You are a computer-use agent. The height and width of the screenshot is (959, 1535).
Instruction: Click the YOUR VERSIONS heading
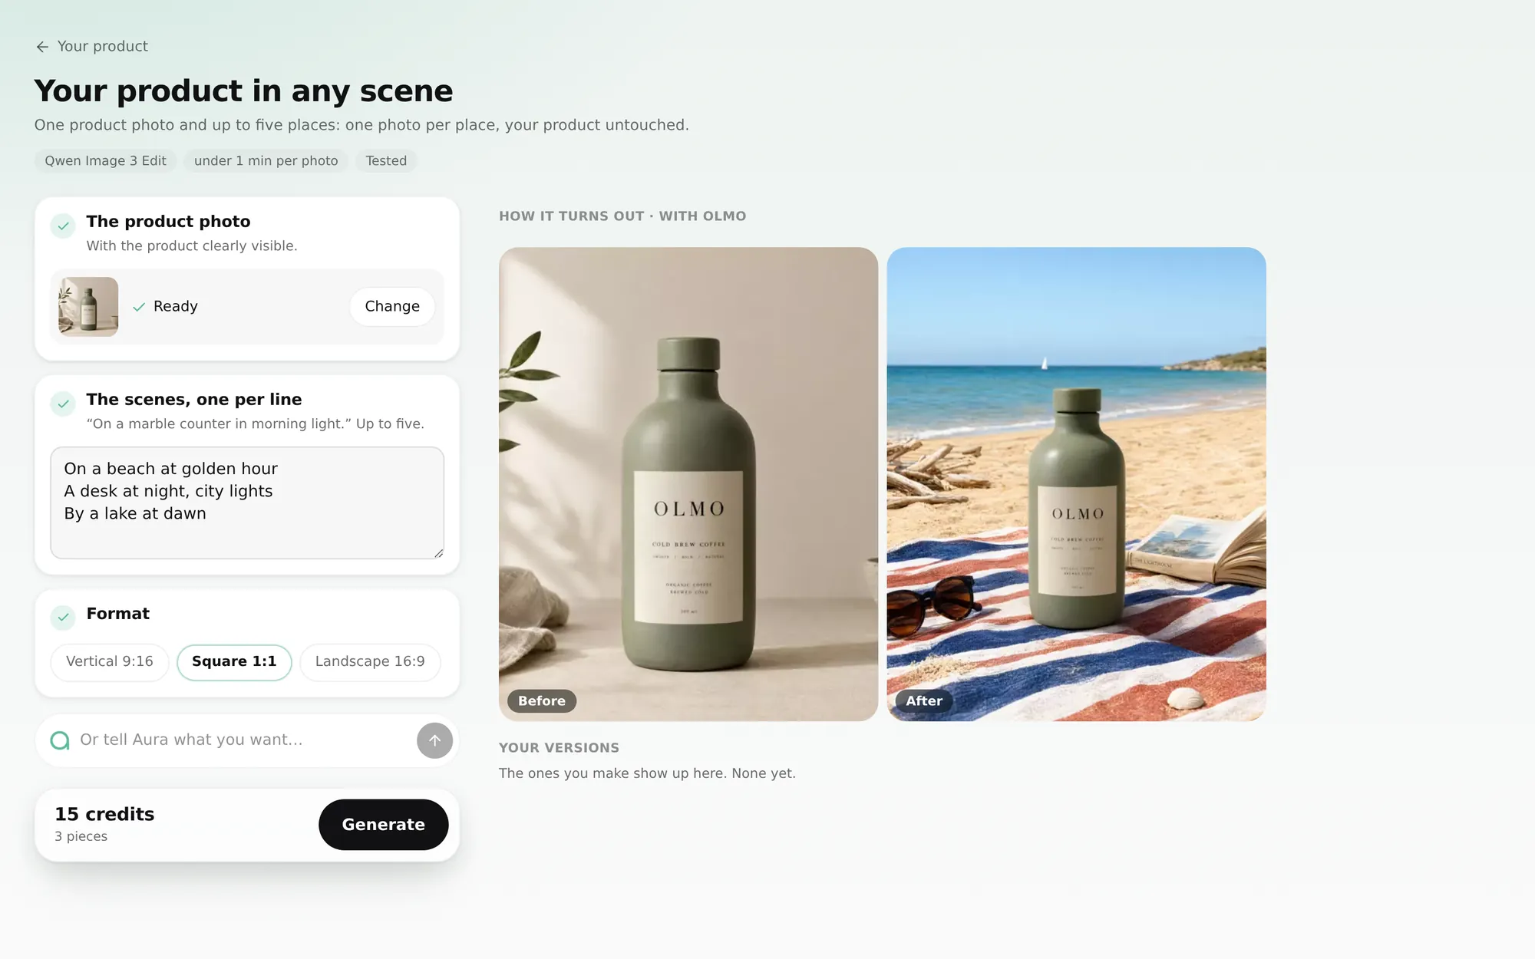559,748
